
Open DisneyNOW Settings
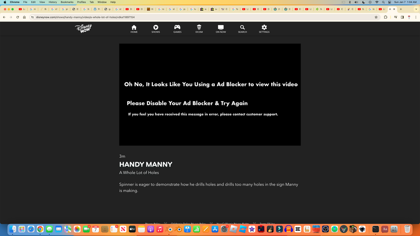pos(264,29)
